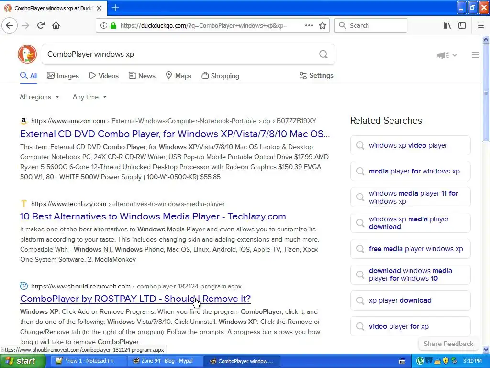Image resolution: width=490 pixels, height=368 pixels.
Task: Switch to the Shopping tab
Action: pyautogui.click(x=220, y=76)
